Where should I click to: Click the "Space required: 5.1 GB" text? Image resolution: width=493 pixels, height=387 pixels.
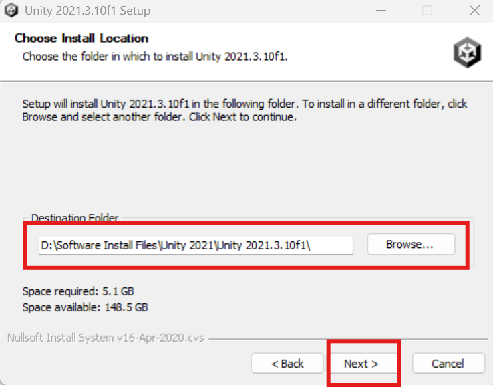click(78, 291)
